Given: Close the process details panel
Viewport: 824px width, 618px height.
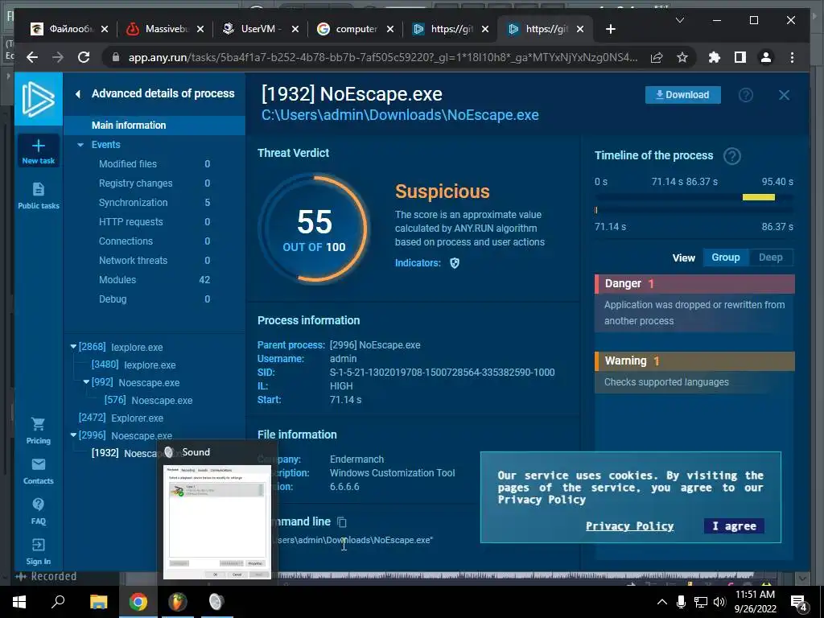Looking at the screenshot, I should pos(784,95).
